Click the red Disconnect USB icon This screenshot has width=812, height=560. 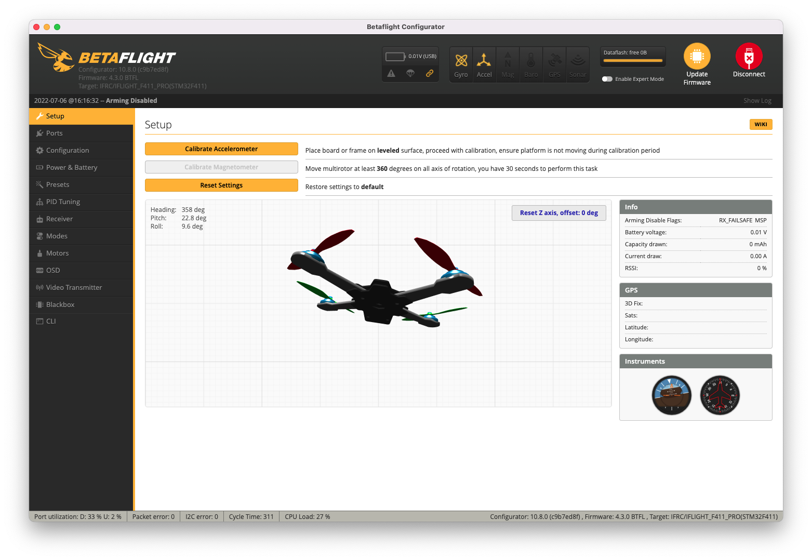point(749,56)
